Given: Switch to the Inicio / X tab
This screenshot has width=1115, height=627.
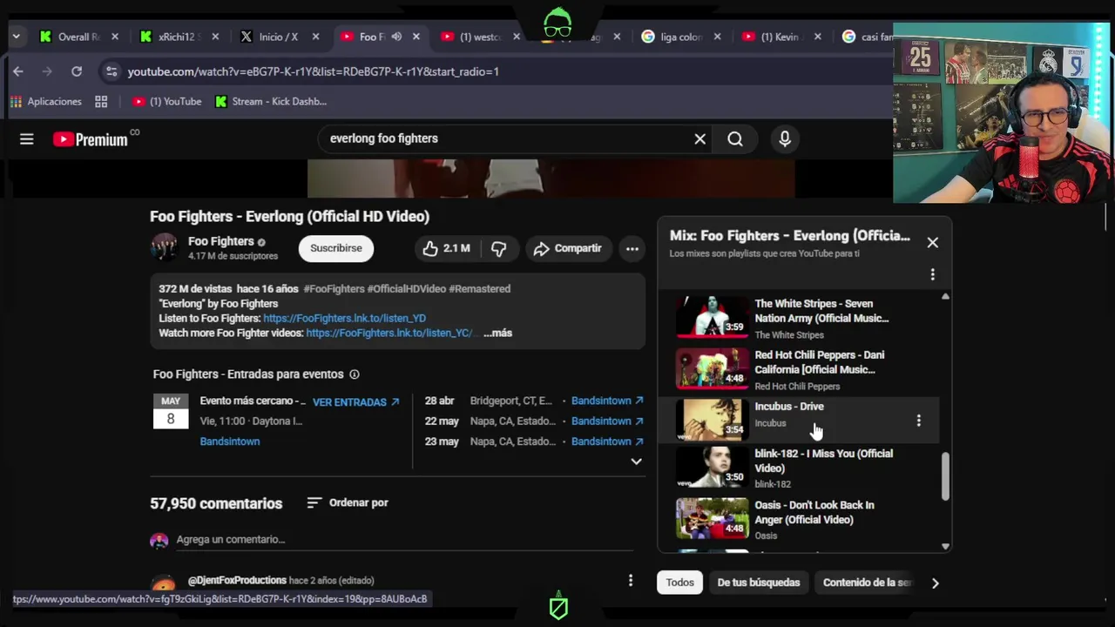Looking at the screenshot, I should (x=279, y=37).
